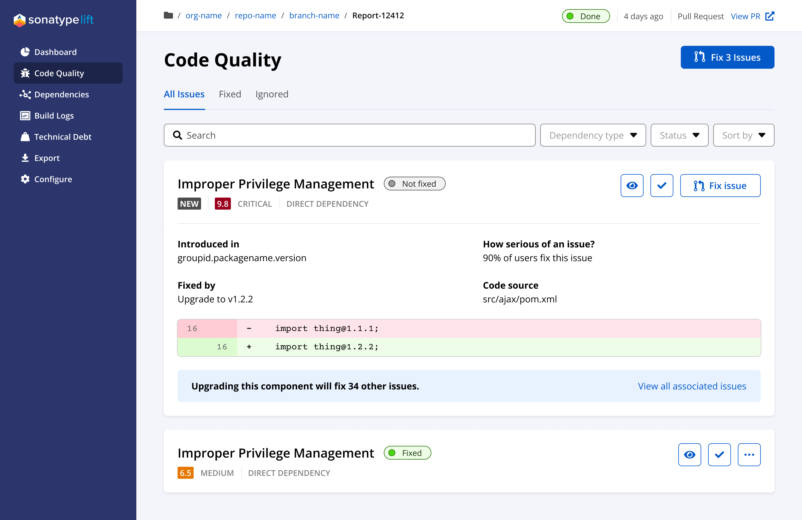
Task: Open the Technical Debt page
Action: pos(63,137)
